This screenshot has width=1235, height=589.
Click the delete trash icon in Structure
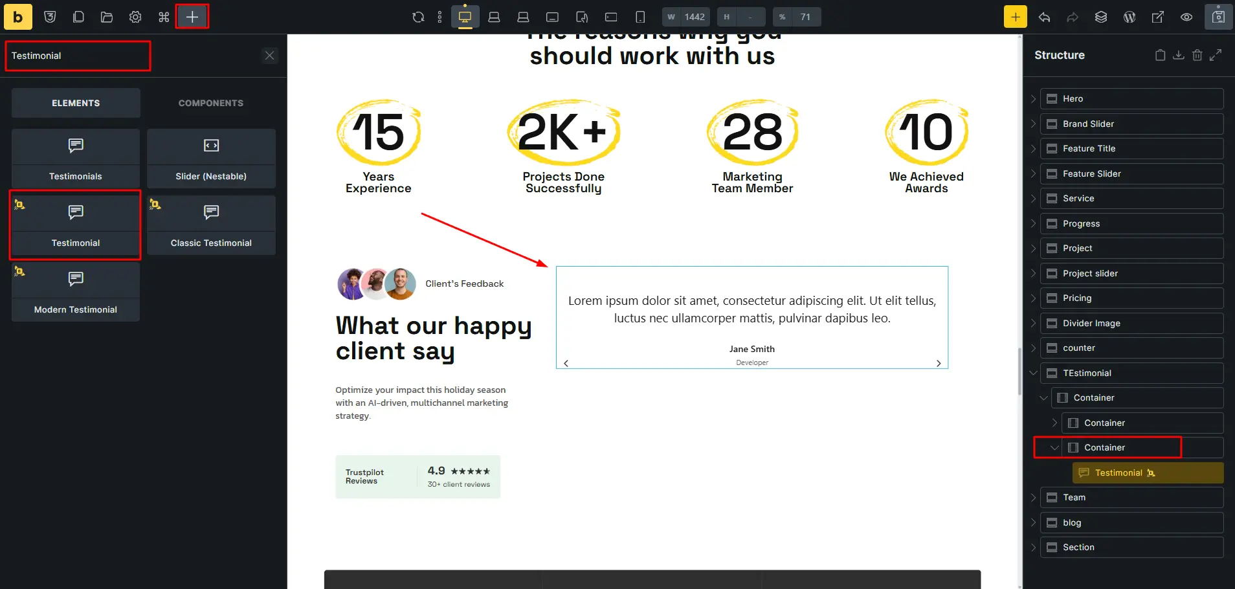pyautogui.click(x=1197, y=55)
